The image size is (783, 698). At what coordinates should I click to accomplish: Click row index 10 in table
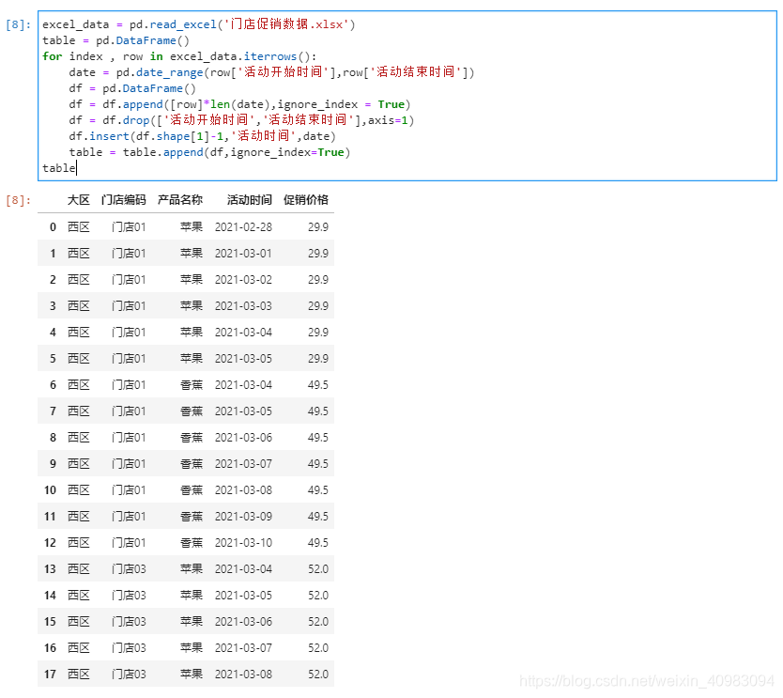(50, 490)
